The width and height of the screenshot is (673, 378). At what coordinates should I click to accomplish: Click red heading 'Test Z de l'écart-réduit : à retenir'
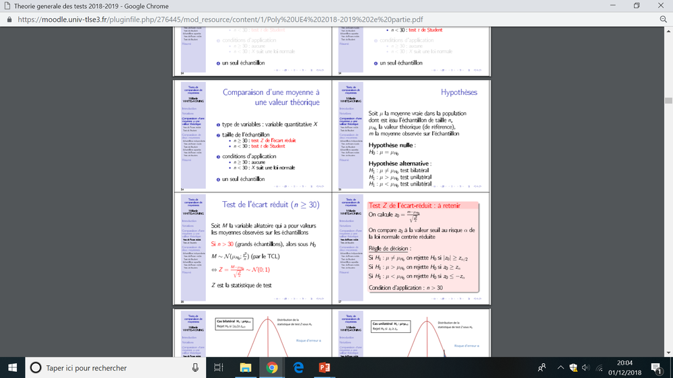pos(415,206)
